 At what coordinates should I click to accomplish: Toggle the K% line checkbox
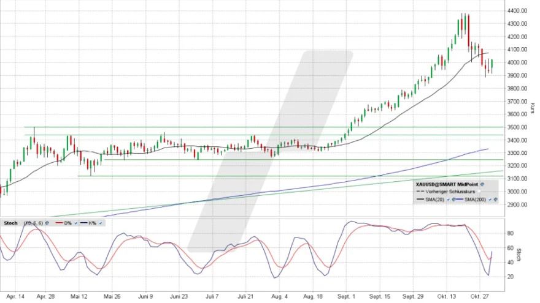pos(100,223)
